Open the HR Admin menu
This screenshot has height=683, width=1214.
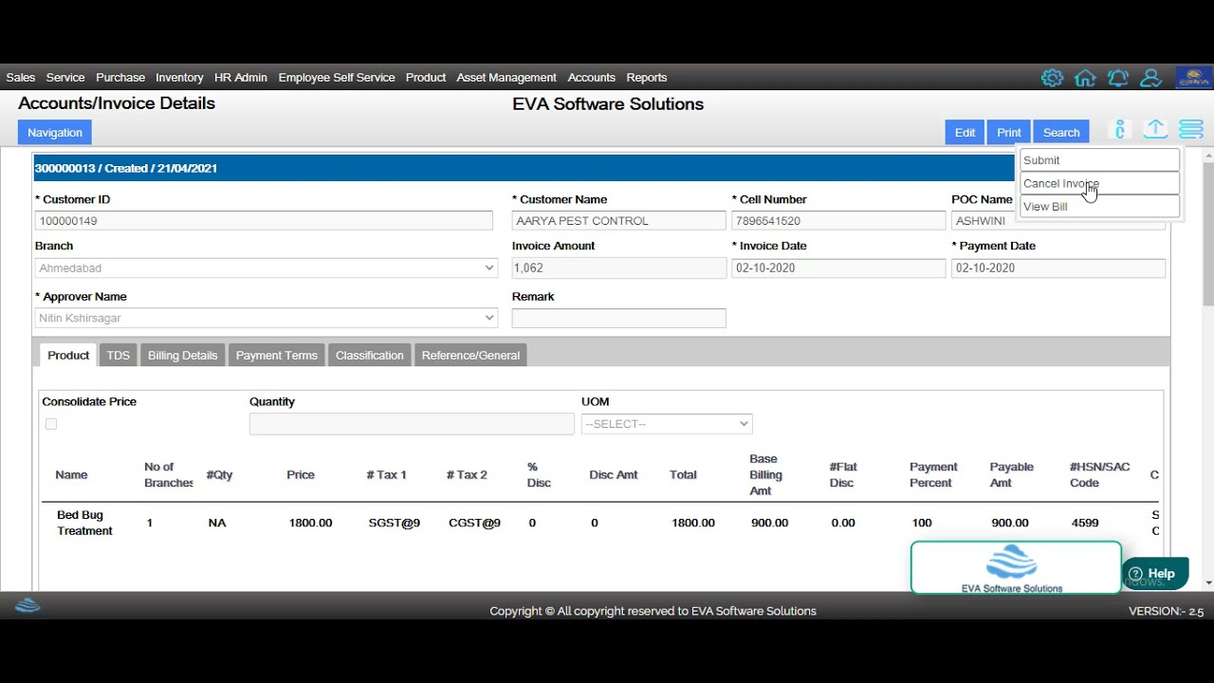tap(241, 78)
